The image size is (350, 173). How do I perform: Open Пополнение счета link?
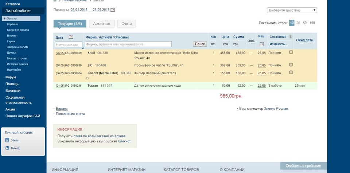pos(70,114)
